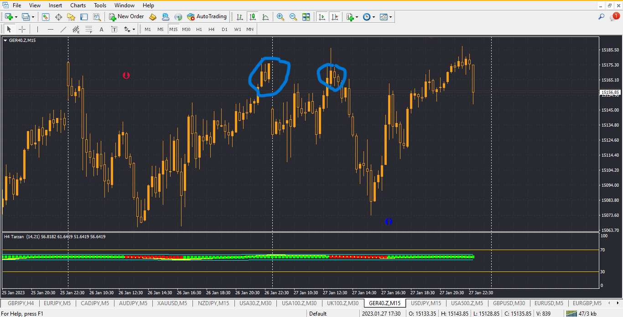Expand the Indicators list dropdown arrow
Image resolution: width=623 pixels, height=317 pixels.
pyautogui.click(x=357, y=17)
